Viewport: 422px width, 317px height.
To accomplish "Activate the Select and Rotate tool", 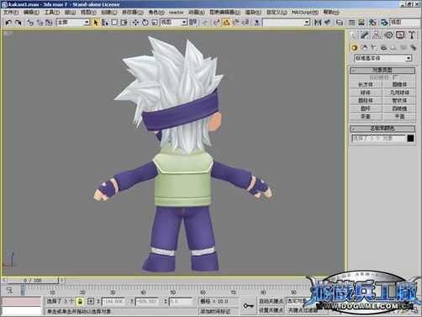I will [x=145, y=23].
